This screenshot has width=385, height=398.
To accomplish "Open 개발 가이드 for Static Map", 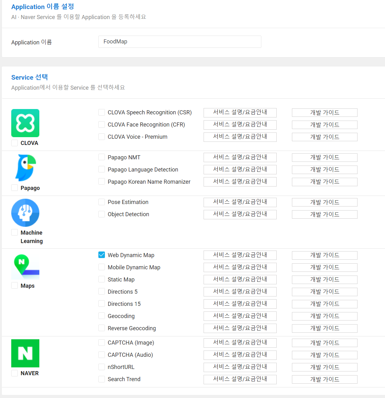I will pos(325,280).
